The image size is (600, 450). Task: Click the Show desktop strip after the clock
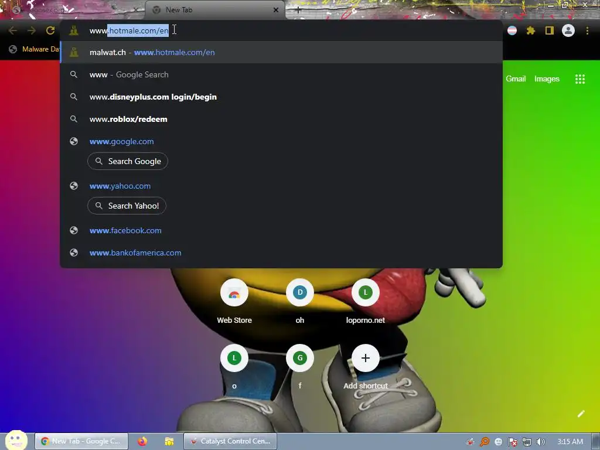[x=596, y=441]
